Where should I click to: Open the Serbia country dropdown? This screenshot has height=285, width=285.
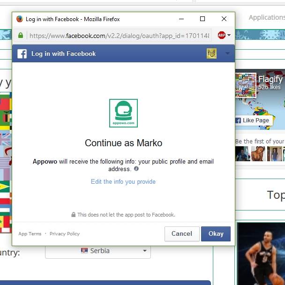pos(97,251)
